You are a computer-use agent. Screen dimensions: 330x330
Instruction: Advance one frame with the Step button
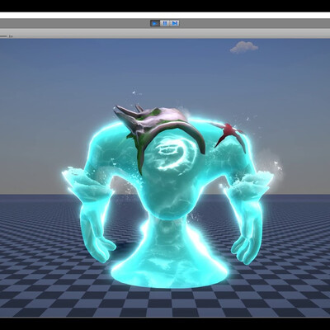174,23
